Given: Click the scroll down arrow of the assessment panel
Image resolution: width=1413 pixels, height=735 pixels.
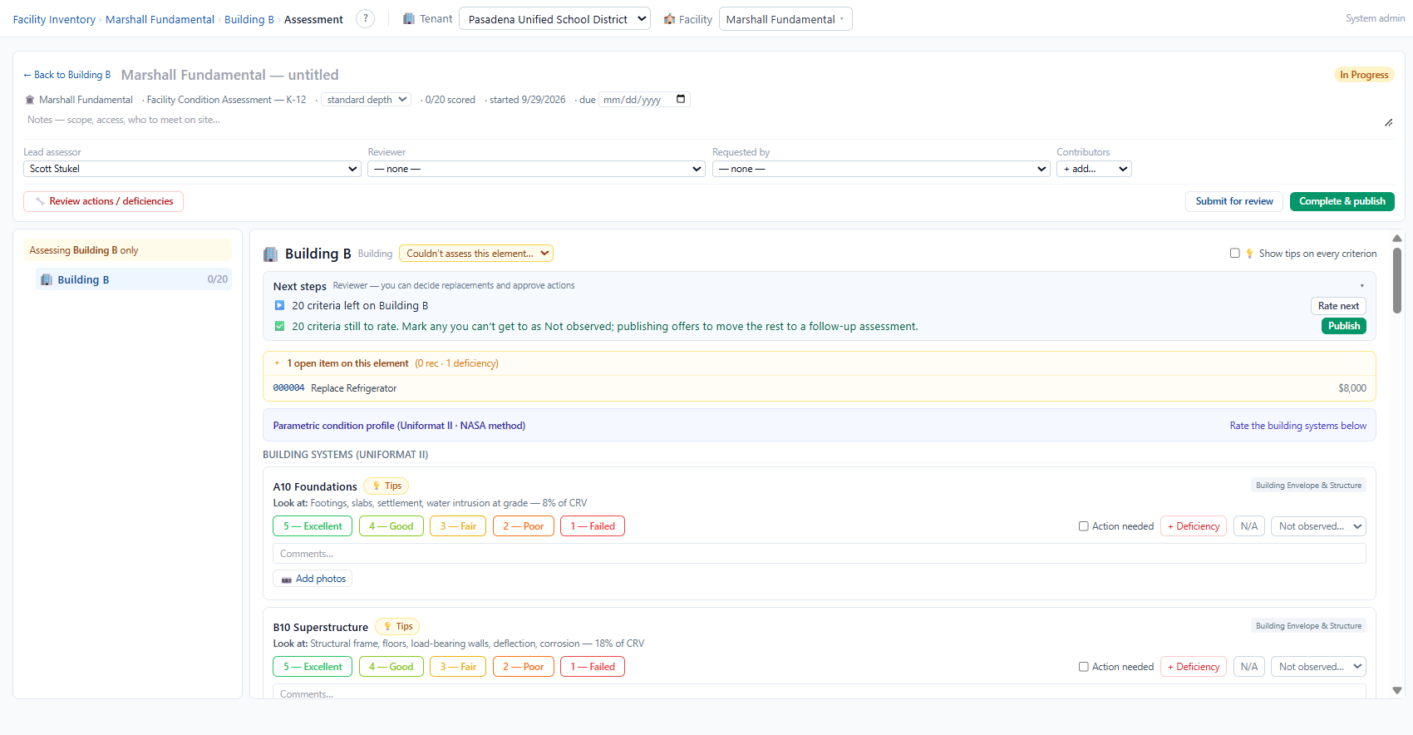Looking at the screenshot, I should 1397,690.
